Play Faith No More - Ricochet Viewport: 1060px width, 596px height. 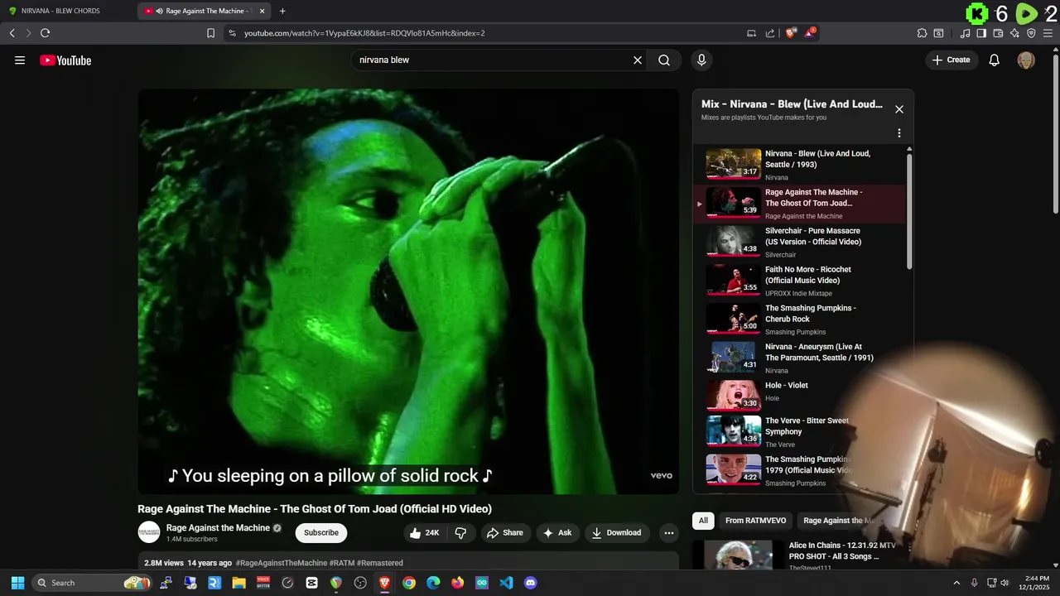800,281
